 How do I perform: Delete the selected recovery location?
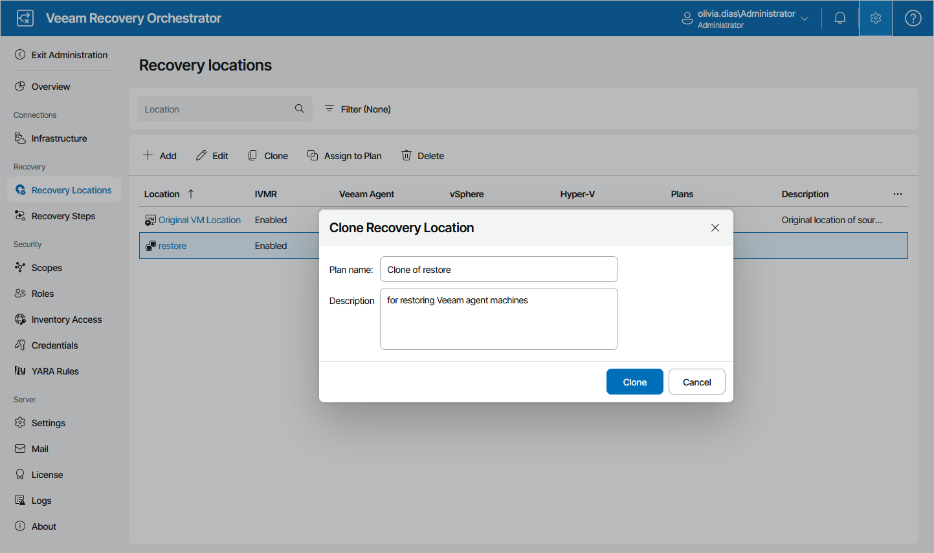pos(423,156)
